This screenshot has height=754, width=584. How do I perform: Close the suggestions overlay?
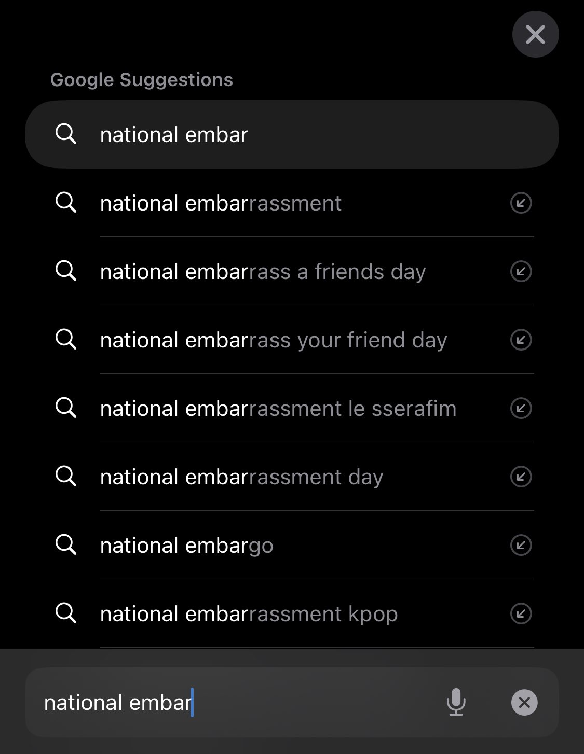point(535,34)
